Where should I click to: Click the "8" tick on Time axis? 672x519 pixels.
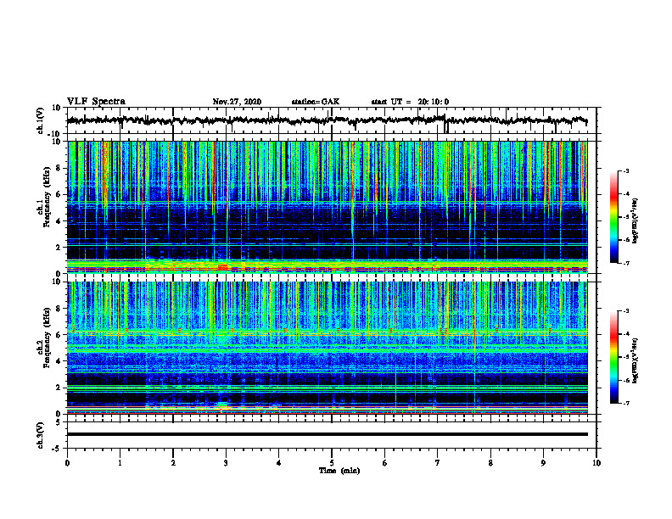click(490, 463)
